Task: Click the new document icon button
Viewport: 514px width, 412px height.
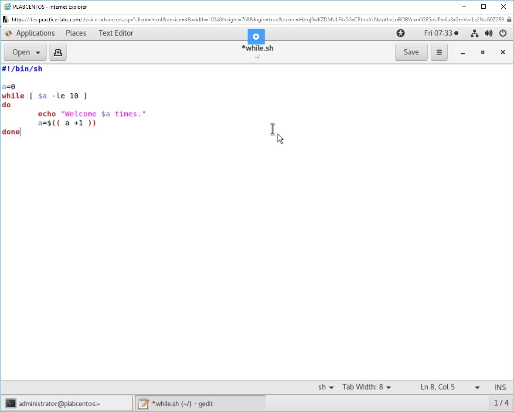Action: point(58,52)
